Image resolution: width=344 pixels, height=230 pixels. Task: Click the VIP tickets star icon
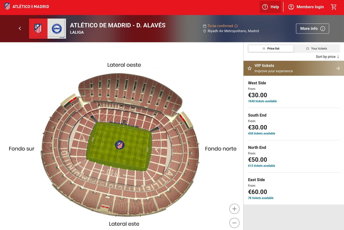[249, 68]
